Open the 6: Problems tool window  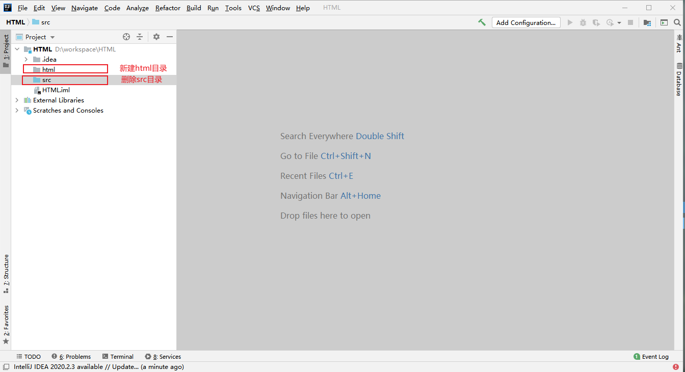[x=71, y=357]
